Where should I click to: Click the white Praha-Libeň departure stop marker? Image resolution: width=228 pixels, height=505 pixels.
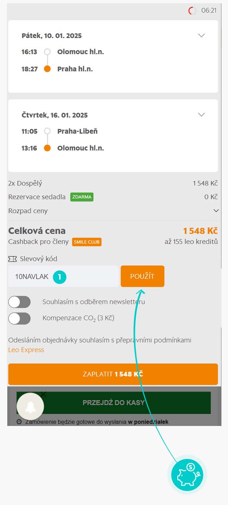pyautogui.click(x=47, y=131)
